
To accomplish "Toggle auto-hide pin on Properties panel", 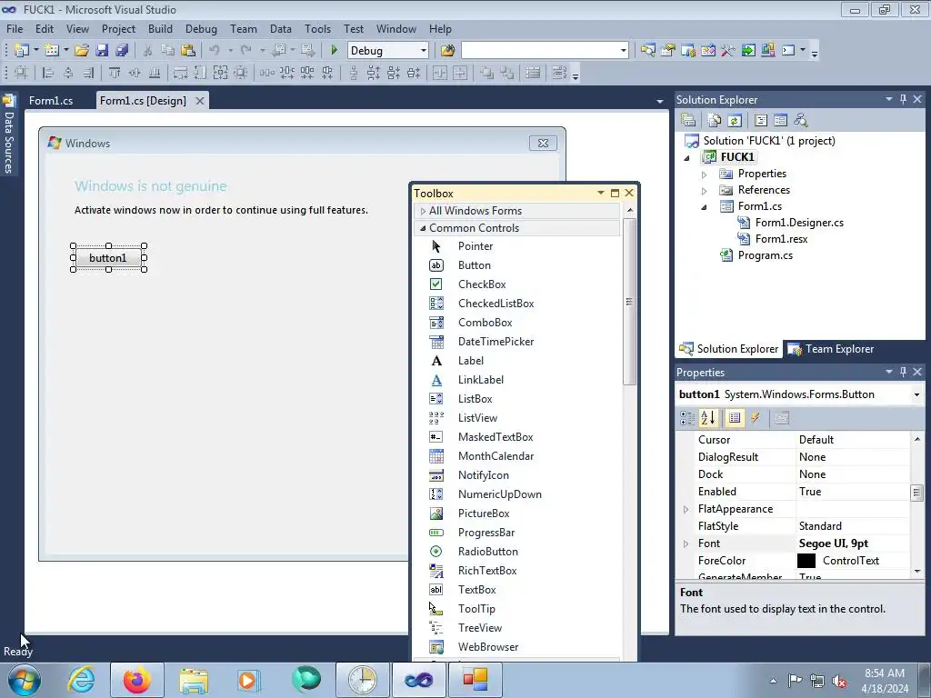I will pos(903,372).
